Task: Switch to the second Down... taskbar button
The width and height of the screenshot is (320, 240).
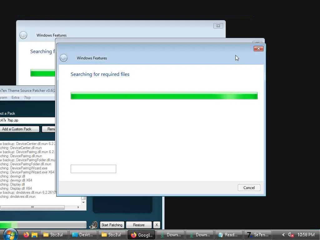Action: [x=200, y=235]
